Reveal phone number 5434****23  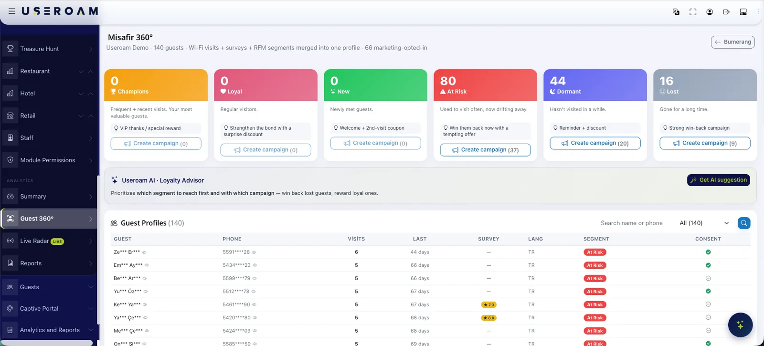coord(255,265)
